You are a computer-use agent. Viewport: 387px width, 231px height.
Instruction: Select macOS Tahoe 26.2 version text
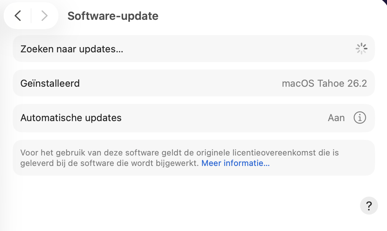324,83
